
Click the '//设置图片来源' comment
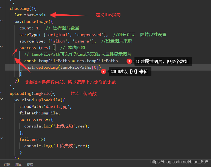click(x=117, y=41)
